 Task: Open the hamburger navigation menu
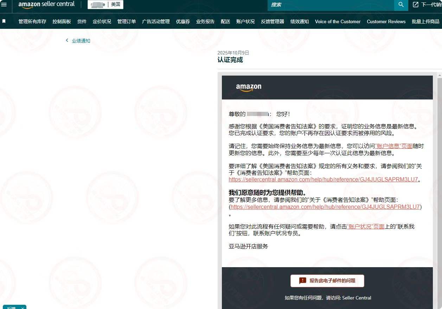coord(4,5)
